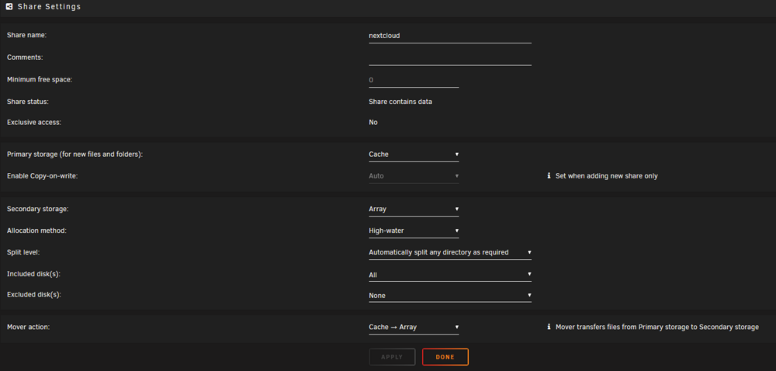Open the Primary storage dropdown
776x371 pixels.
[414, 154]
